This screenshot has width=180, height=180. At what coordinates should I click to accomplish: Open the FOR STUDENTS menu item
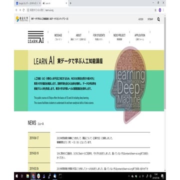99,37
